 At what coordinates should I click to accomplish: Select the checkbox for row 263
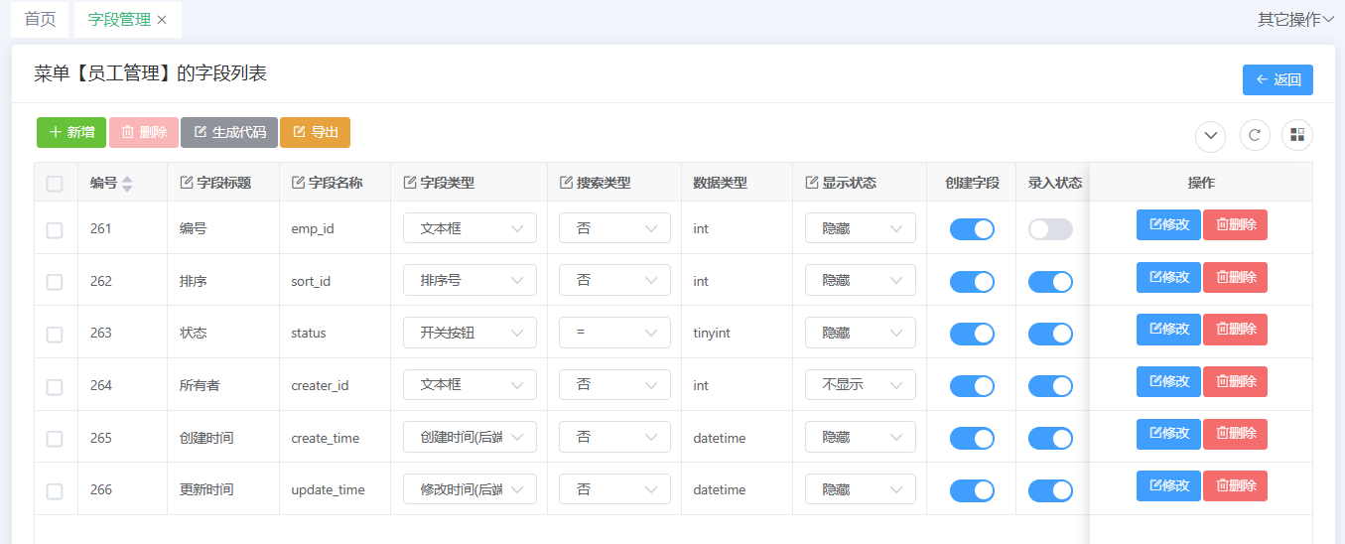click(x=55, y=335)
